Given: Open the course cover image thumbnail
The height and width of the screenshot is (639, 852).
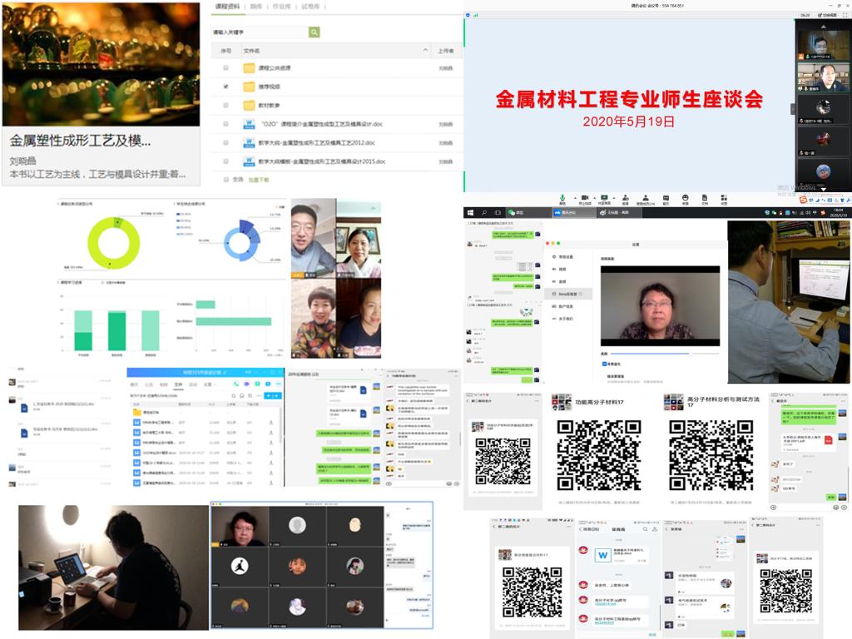Looking at the screenshot, I should point(101,64).
